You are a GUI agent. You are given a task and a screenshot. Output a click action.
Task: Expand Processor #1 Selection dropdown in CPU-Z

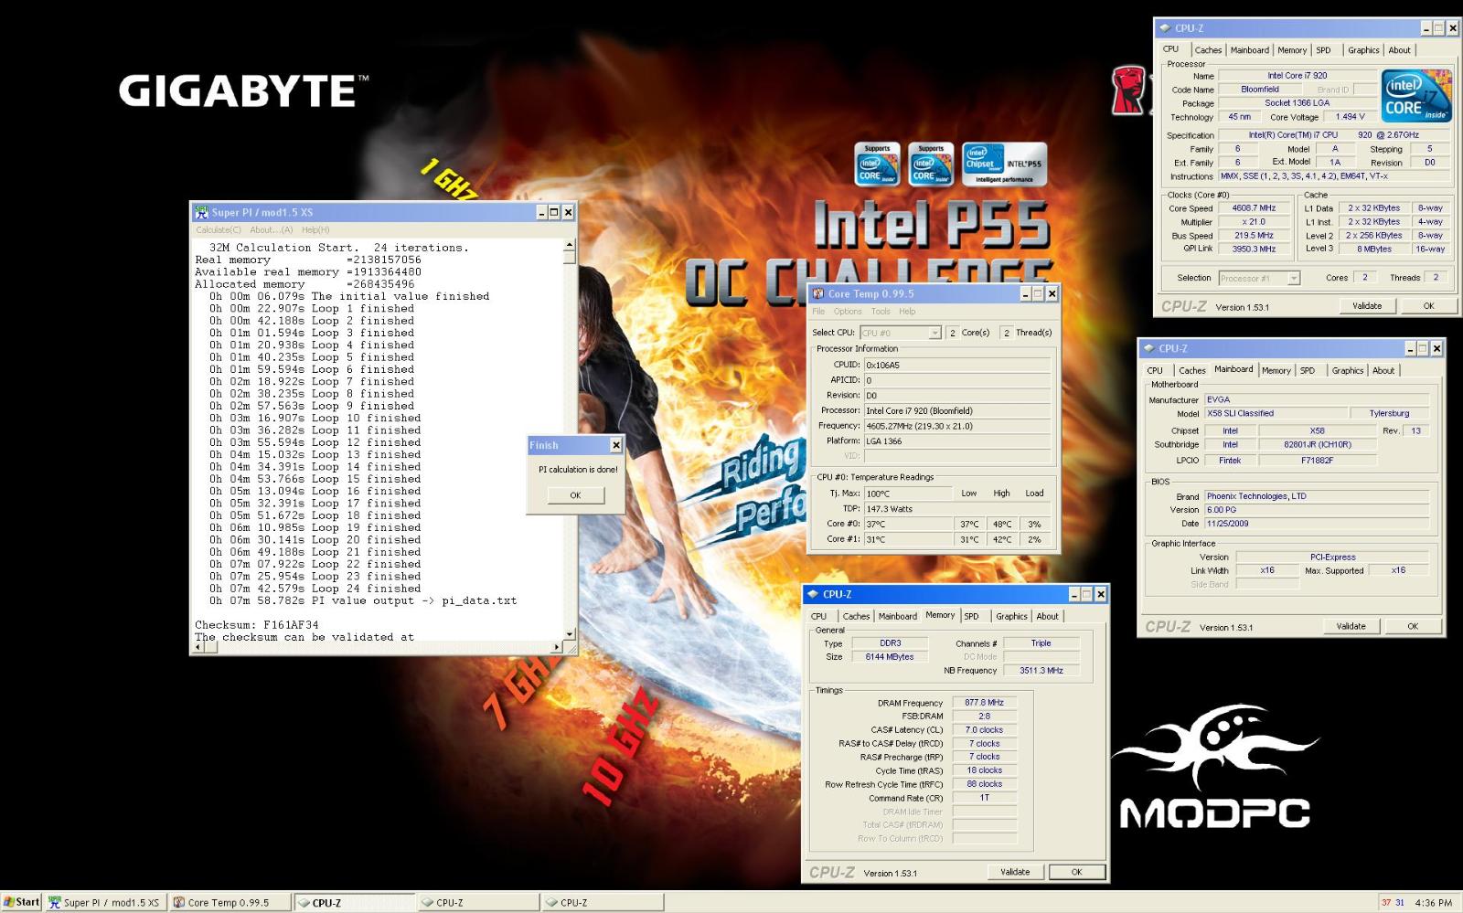click(1294, 278)
